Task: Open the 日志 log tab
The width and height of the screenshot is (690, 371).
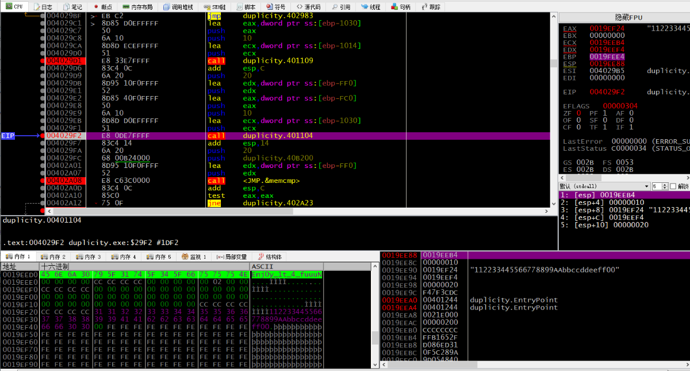Action: coord(44,7)
